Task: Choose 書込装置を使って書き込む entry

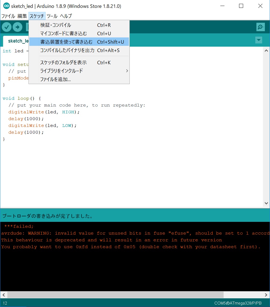Action: (x=79, y=42)
